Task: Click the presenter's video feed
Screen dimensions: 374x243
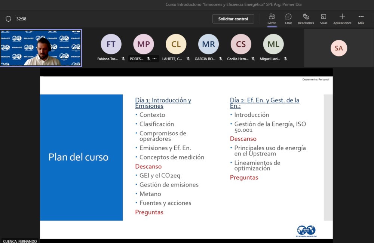Action: pos(41,48)
